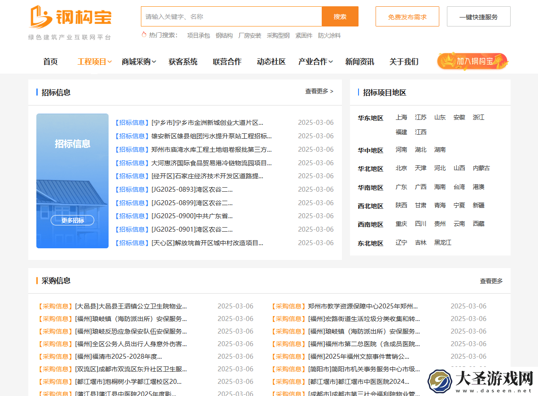Select region 黑龙江
538x396 pixels.
(x=442, y=243)
